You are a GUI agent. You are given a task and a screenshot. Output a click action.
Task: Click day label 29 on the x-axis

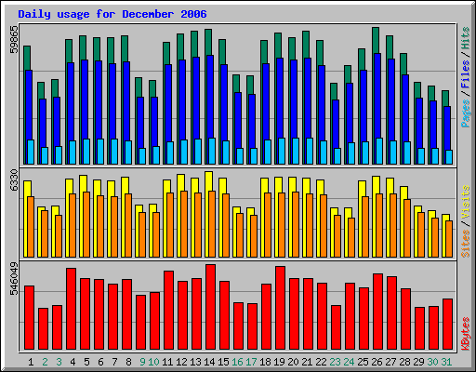tap(418, 362)
